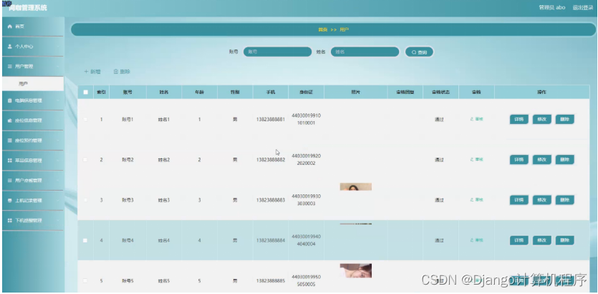Expand 用户点餐管理 using its chevron
The image size is (598, 294).
pos(58,181)
